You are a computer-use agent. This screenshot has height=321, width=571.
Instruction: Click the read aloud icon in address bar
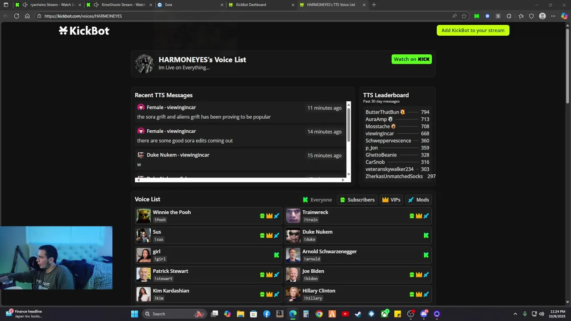(x=454, y=16)
